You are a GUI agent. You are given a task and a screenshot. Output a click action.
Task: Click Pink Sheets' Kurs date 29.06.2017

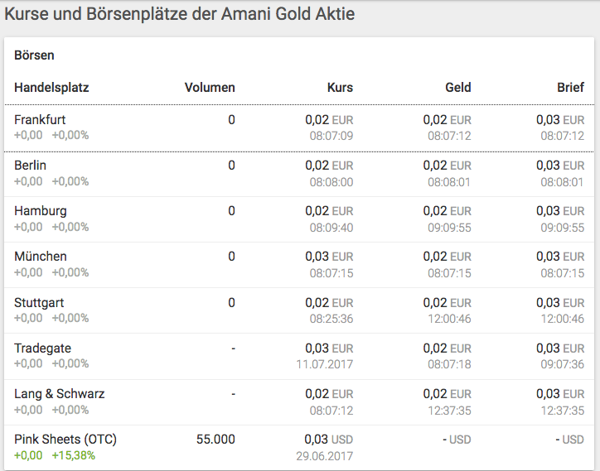click(x=324, y=455)
